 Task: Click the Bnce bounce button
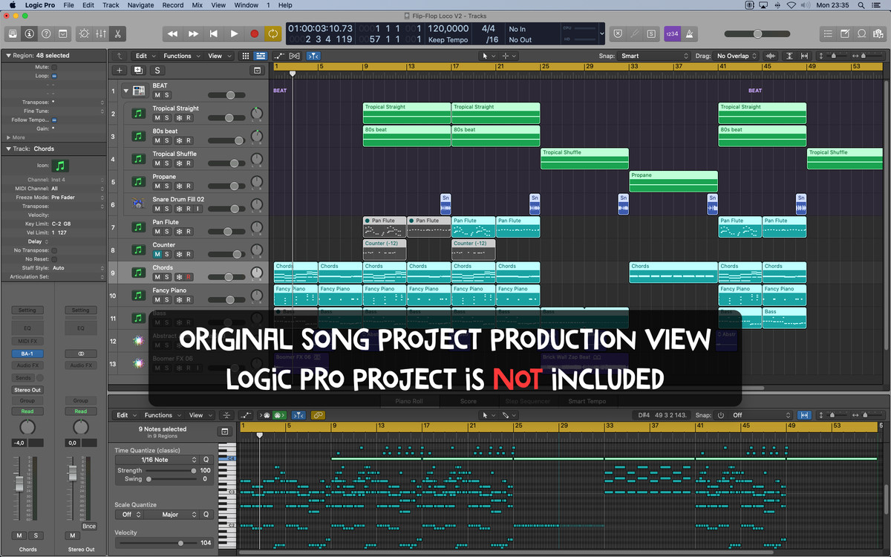click(x=89, y=526)
